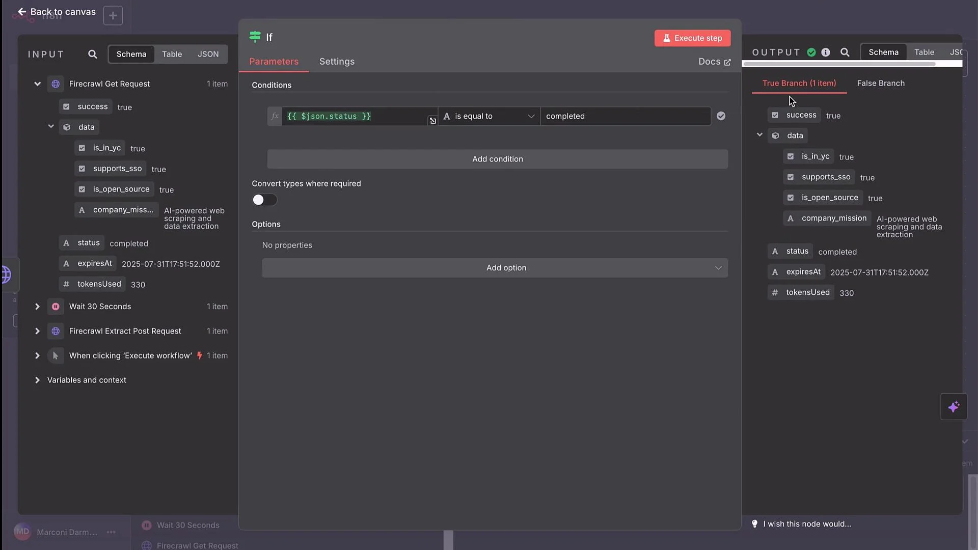This screenshot has height=550, width=978.
Task: Click the output panel search icon
Action: point(845,52)
